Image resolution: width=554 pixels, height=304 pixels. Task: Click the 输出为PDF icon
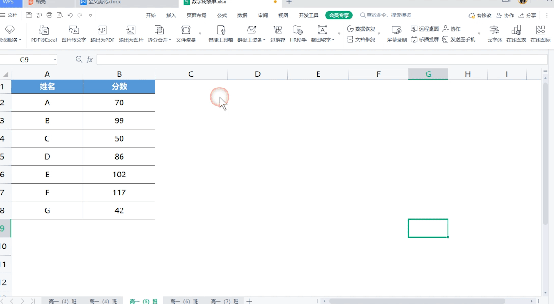click(102, 33)
